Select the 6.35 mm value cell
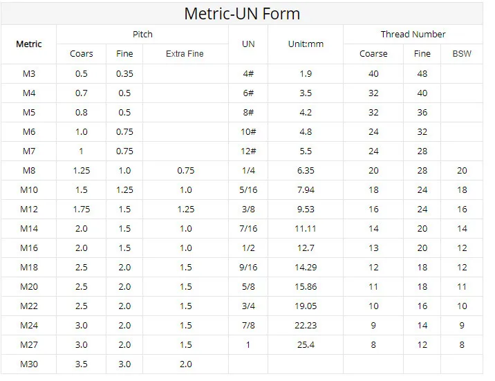 tap(306, 171)
